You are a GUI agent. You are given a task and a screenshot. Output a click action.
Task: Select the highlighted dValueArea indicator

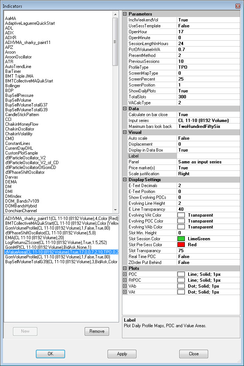tap(62, 252)
